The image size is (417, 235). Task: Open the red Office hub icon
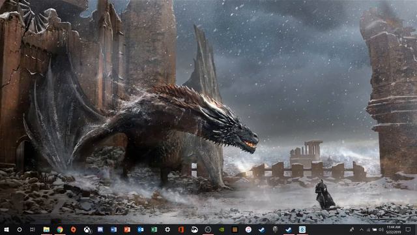coord(181,229)
